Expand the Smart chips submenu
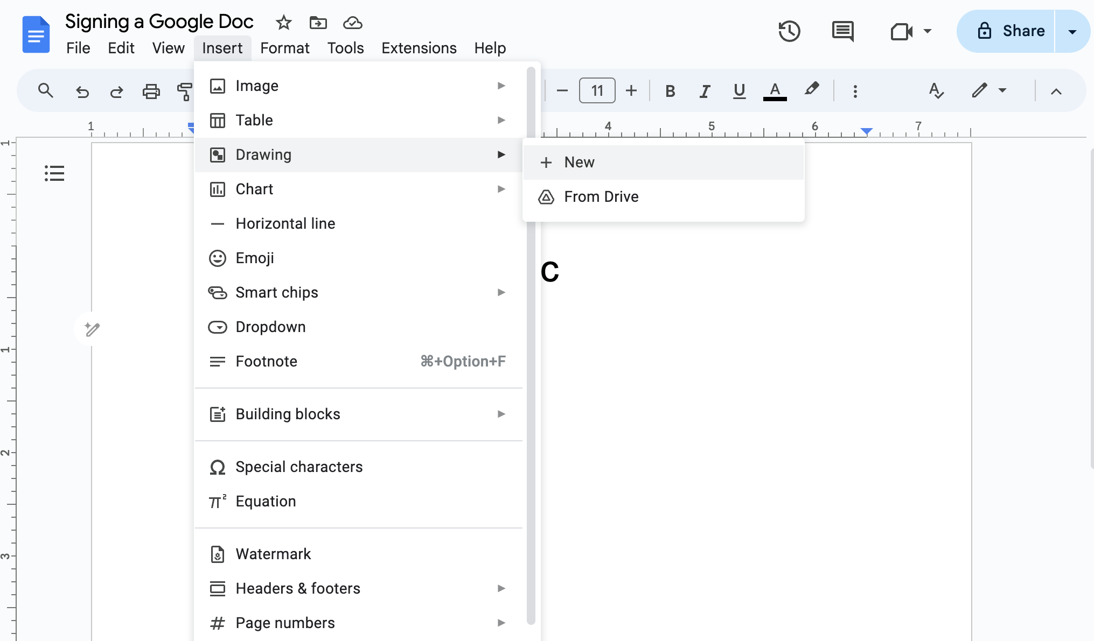1094x641 pixels. tap(503, 293)
